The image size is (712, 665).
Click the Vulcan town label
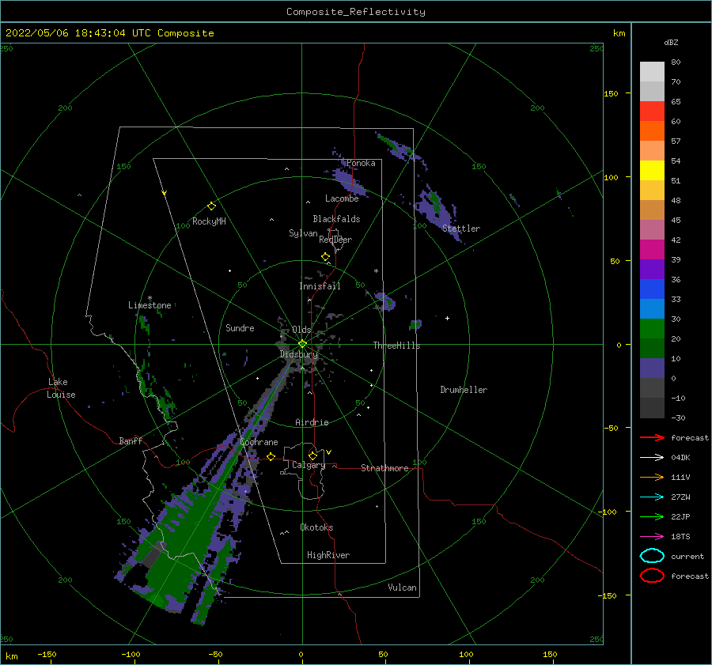(x=402, y=588)
